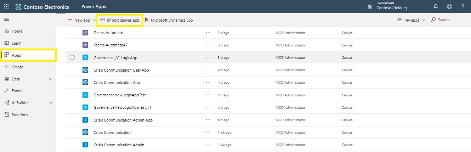Open more options for GovernanceNewLogicAppTest_v1
Image resolution: width=471 pixels, height=152 pixels.
[208, 107]
